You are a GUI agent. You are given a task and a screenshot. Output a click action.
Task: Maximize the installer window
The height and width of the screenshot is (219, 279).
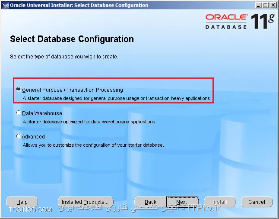(266, 5)
